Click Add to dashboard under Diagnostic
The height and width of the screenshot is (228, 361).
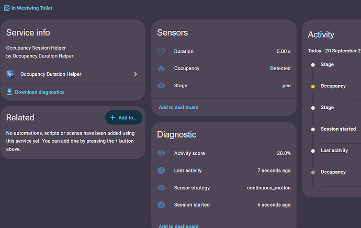pos(178,226)
